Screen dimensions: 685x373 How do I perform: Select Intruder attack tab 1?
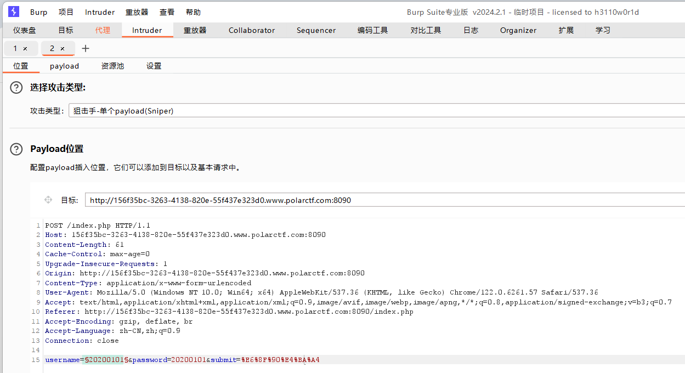tap(15, 49)
